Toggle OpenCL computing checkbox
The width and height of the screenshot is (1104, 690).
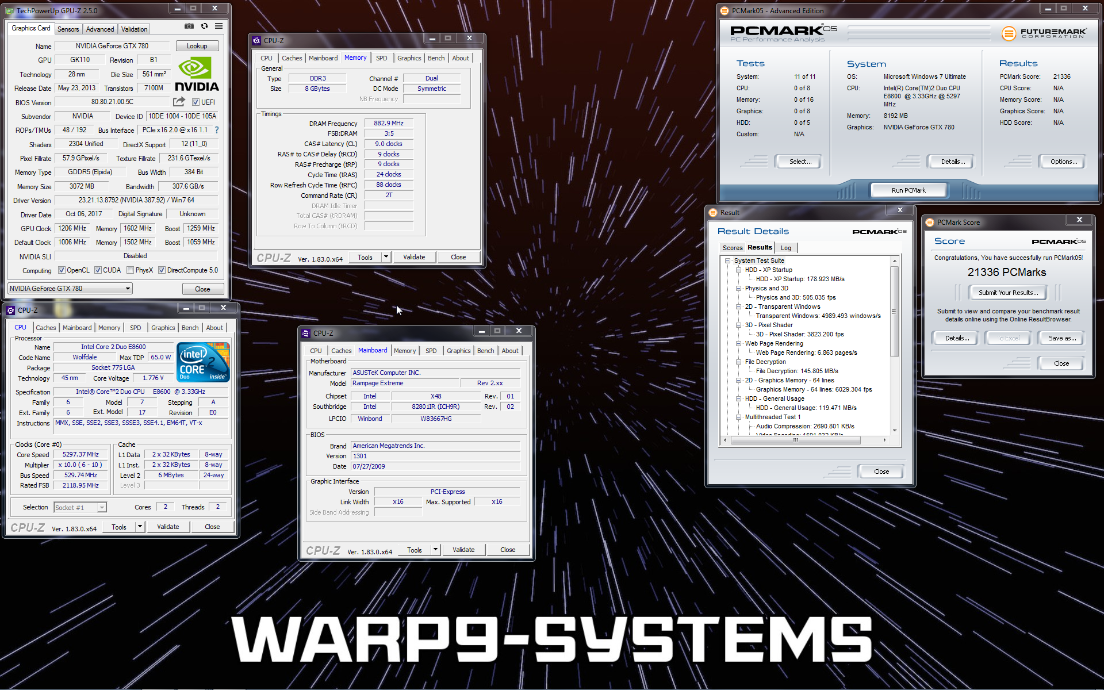tap(62, 270)
